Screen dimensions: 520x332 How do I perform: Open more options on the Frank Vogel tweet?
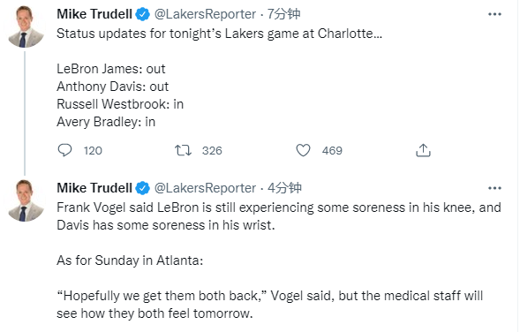(494, 188)
